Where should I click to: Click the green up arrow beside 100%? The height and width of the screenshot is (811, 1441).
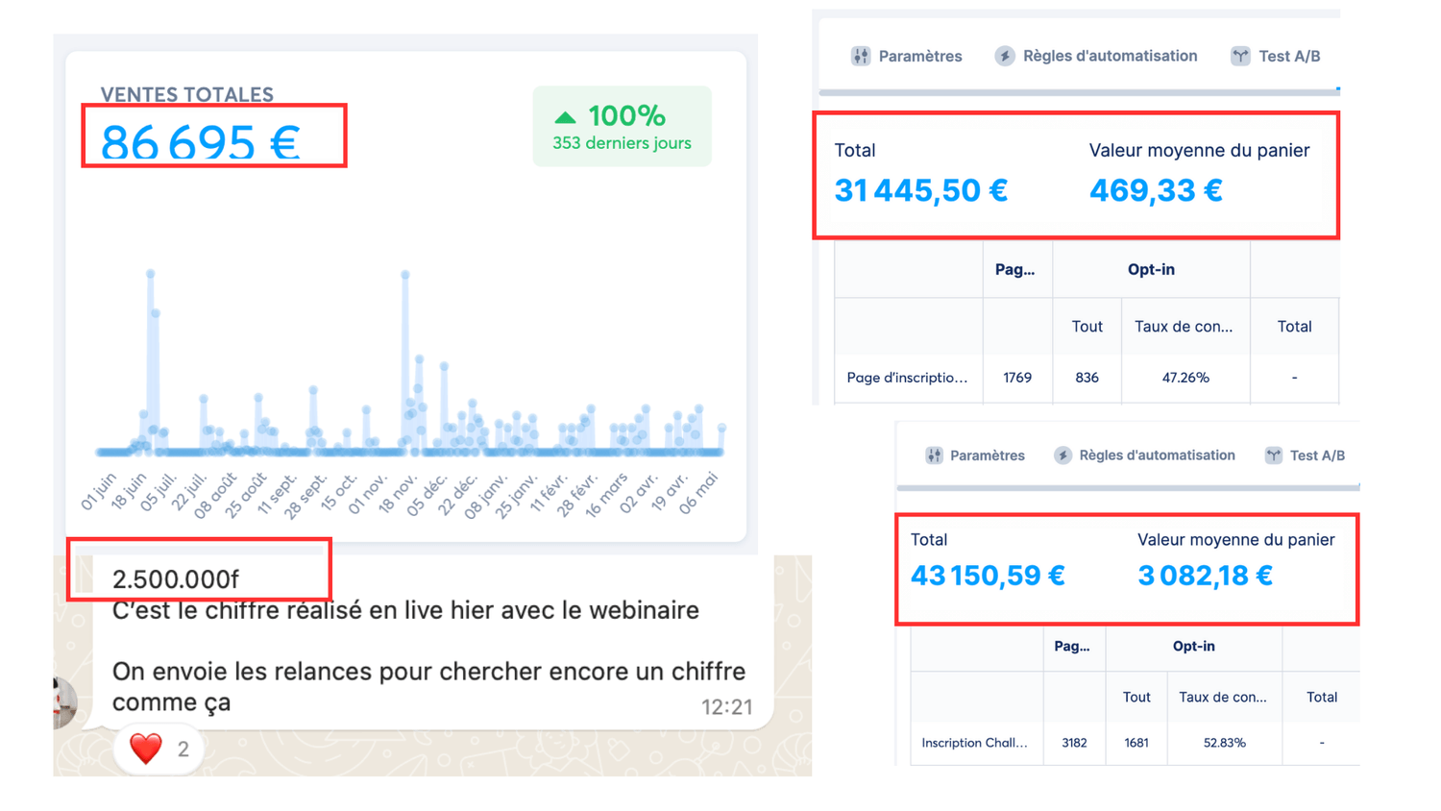[x=565, y=117]
